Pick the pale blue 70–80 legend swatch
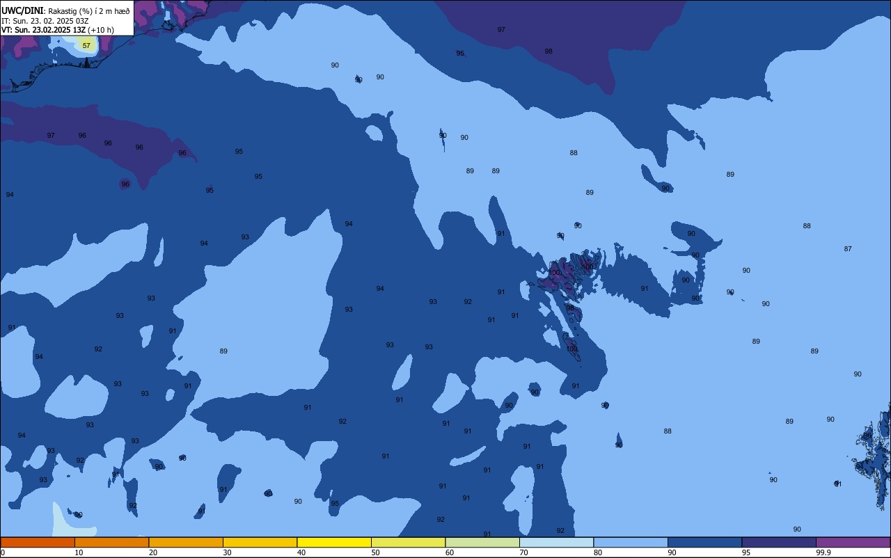Image resolution: width=891 pixels, height=558 pixels. (x=556, y=542)
